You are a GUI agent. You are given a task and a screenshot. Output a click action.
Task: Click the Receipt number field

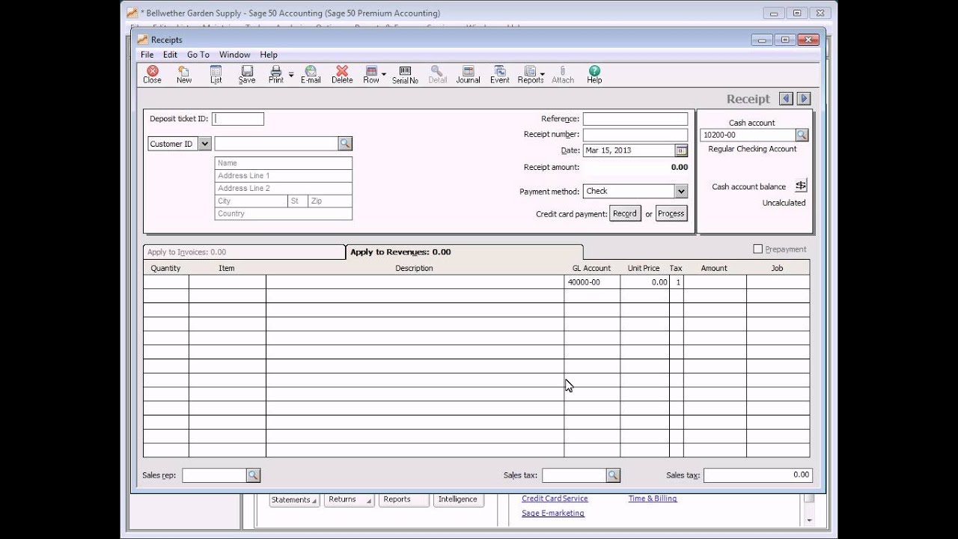(x=635, y=135)
